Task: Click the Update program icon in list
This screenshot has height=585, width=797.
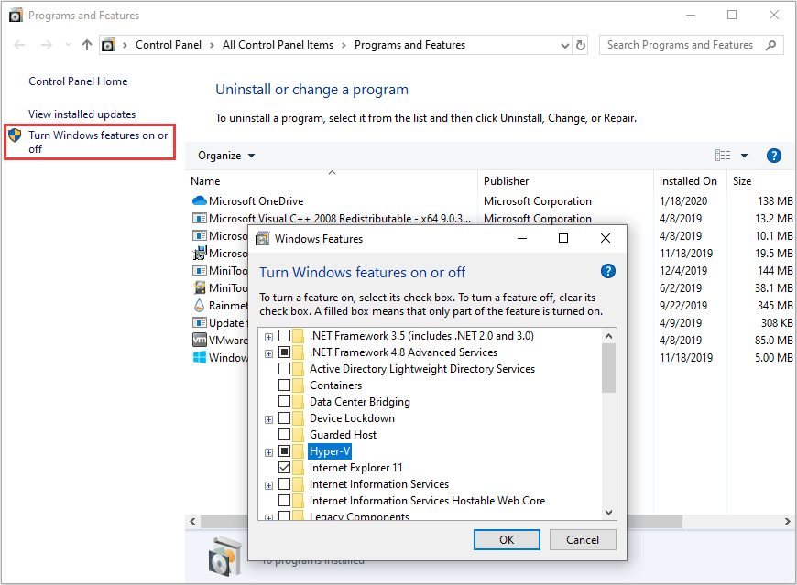Action: click(x=200, y=322)
